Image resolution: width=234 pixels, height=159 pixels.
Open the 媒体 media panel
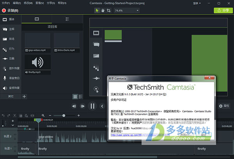pyautogui.click(x=11, y=19)
